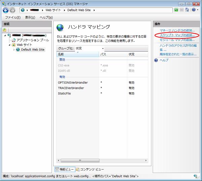202x181 pixels.
Task: Click the *.dll path cell
Action: coord(103,71)
